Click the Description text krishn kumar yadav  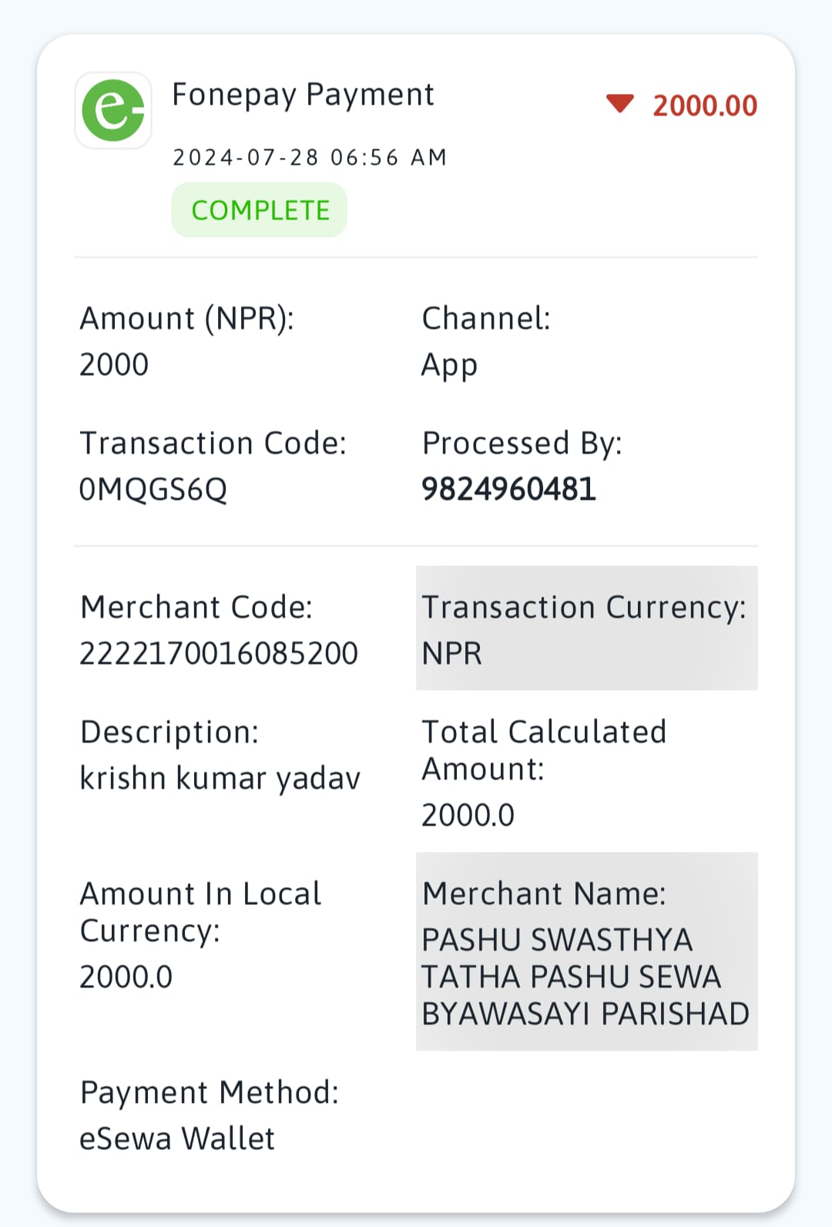[x=220, y=779]
